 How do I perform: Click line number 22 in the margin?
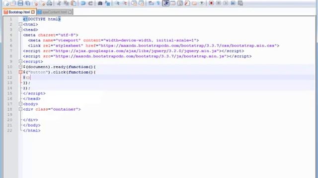9,131
